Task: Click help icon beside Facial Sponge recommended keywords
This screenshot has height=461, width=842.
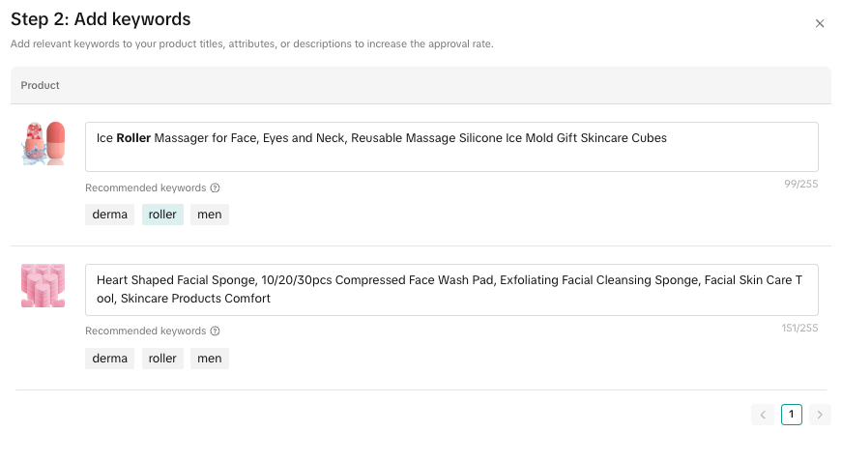Action: (216, 331)
